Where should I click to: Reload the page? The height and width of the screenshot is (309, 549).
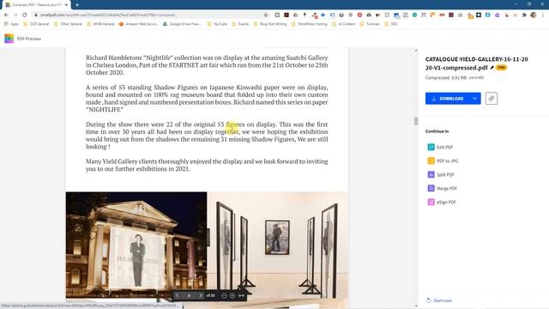25,15
